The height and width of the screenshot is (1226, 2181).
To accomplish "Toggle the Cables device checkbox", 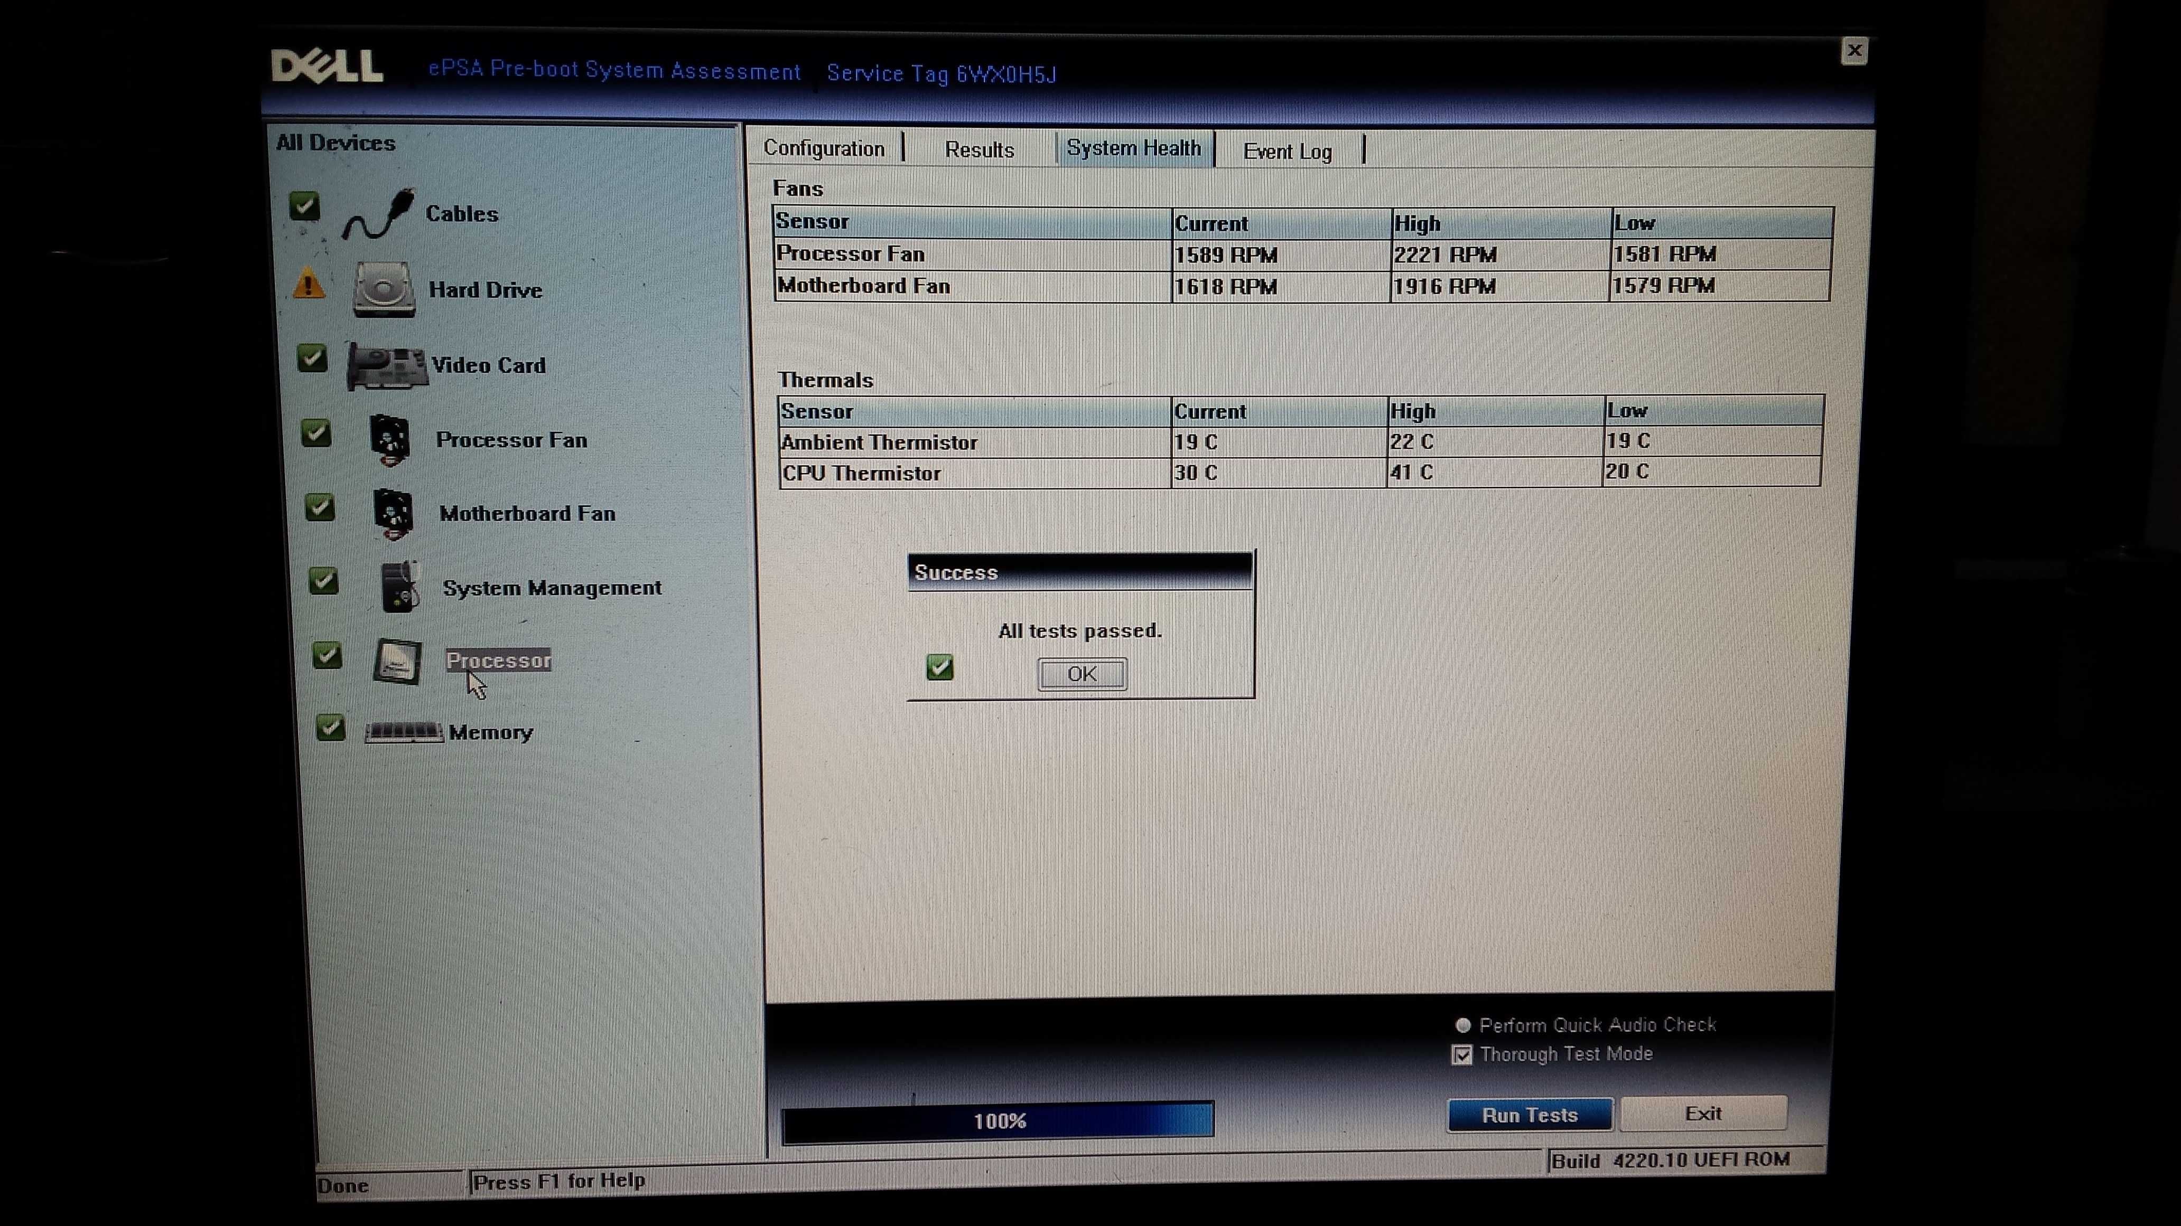I will (x=304, y=205).
